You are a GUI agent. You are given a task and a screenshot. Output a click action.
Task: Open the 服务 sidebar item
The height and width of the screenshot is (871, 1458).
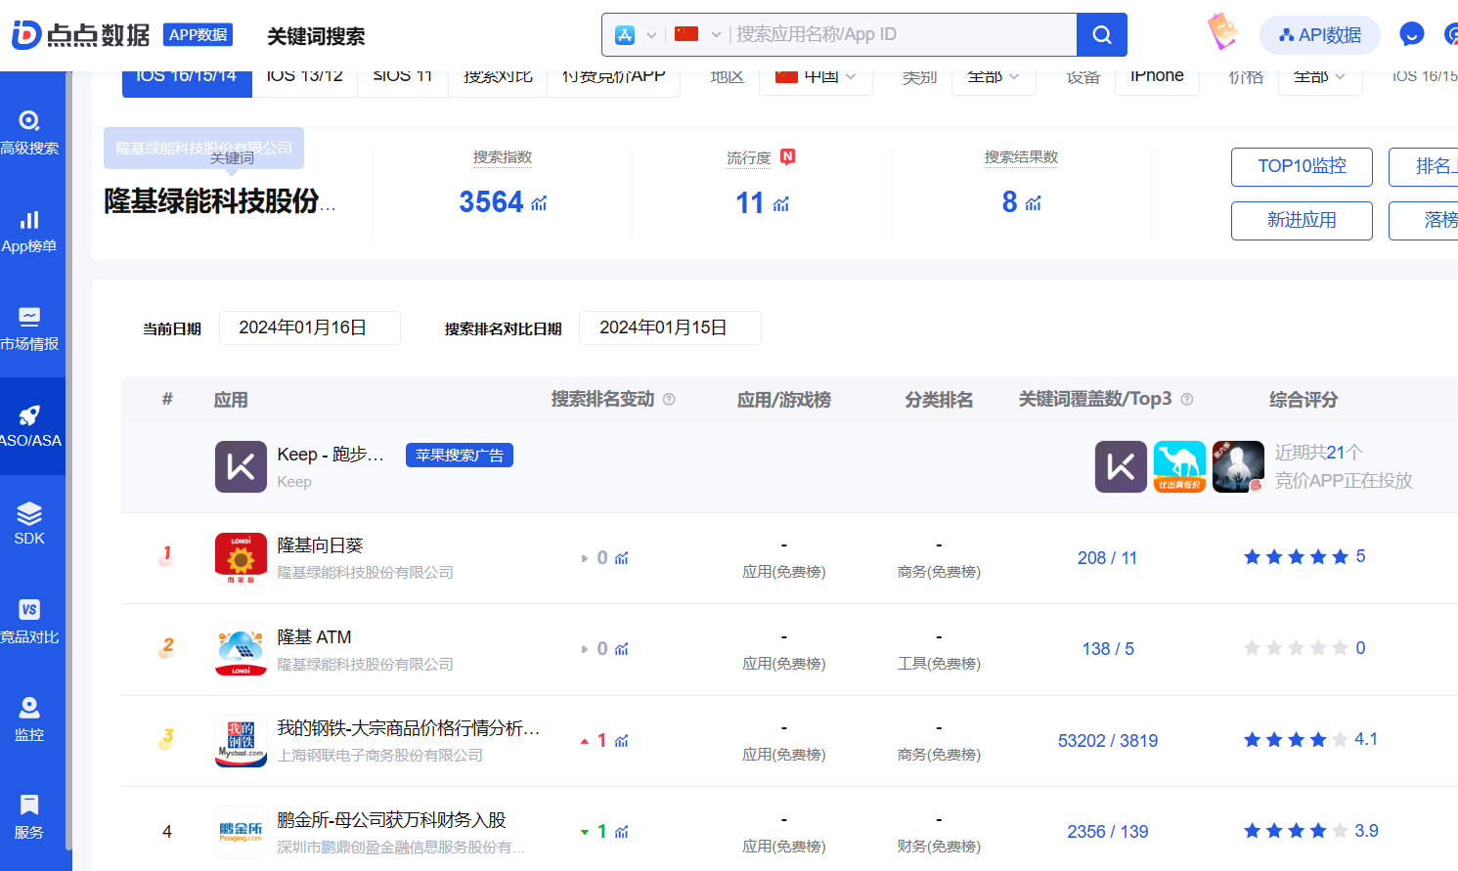29,817
